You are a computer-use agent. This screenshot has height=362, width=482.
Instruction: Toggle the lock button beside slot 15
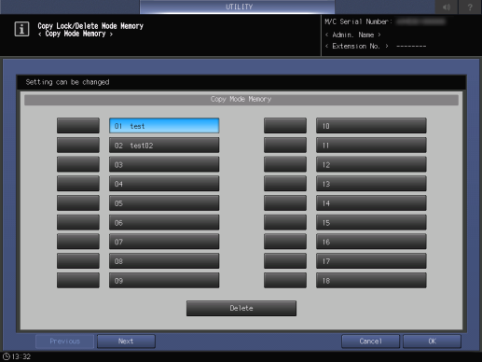(x=285, y=223)
